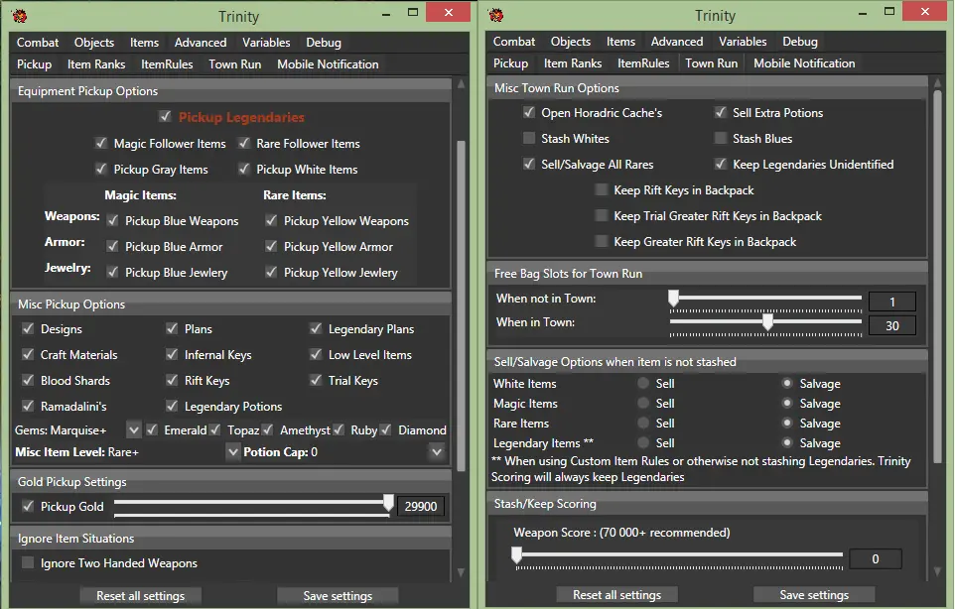Enable Stash Blues option
The height and width of the screenshot is (609, 955).
coord(721,138)
